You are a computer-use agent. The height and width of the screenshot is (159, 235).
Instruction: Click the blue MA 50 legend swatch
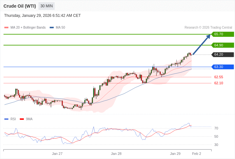point(52,28)
